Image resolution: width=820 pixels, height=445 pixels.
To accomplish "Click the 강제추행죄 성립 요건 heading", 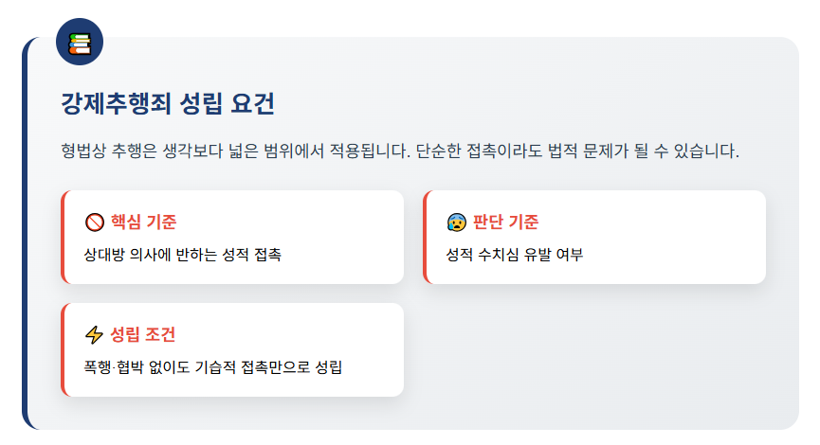I will coord(167,104).
